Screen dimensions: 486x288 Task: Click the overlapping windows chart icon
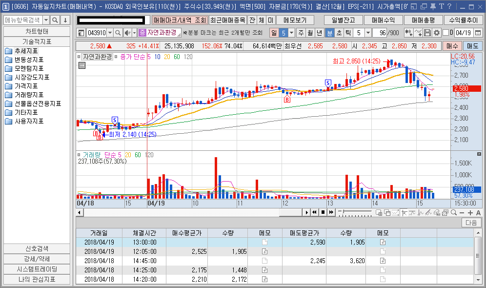click(x=387, y=212)
